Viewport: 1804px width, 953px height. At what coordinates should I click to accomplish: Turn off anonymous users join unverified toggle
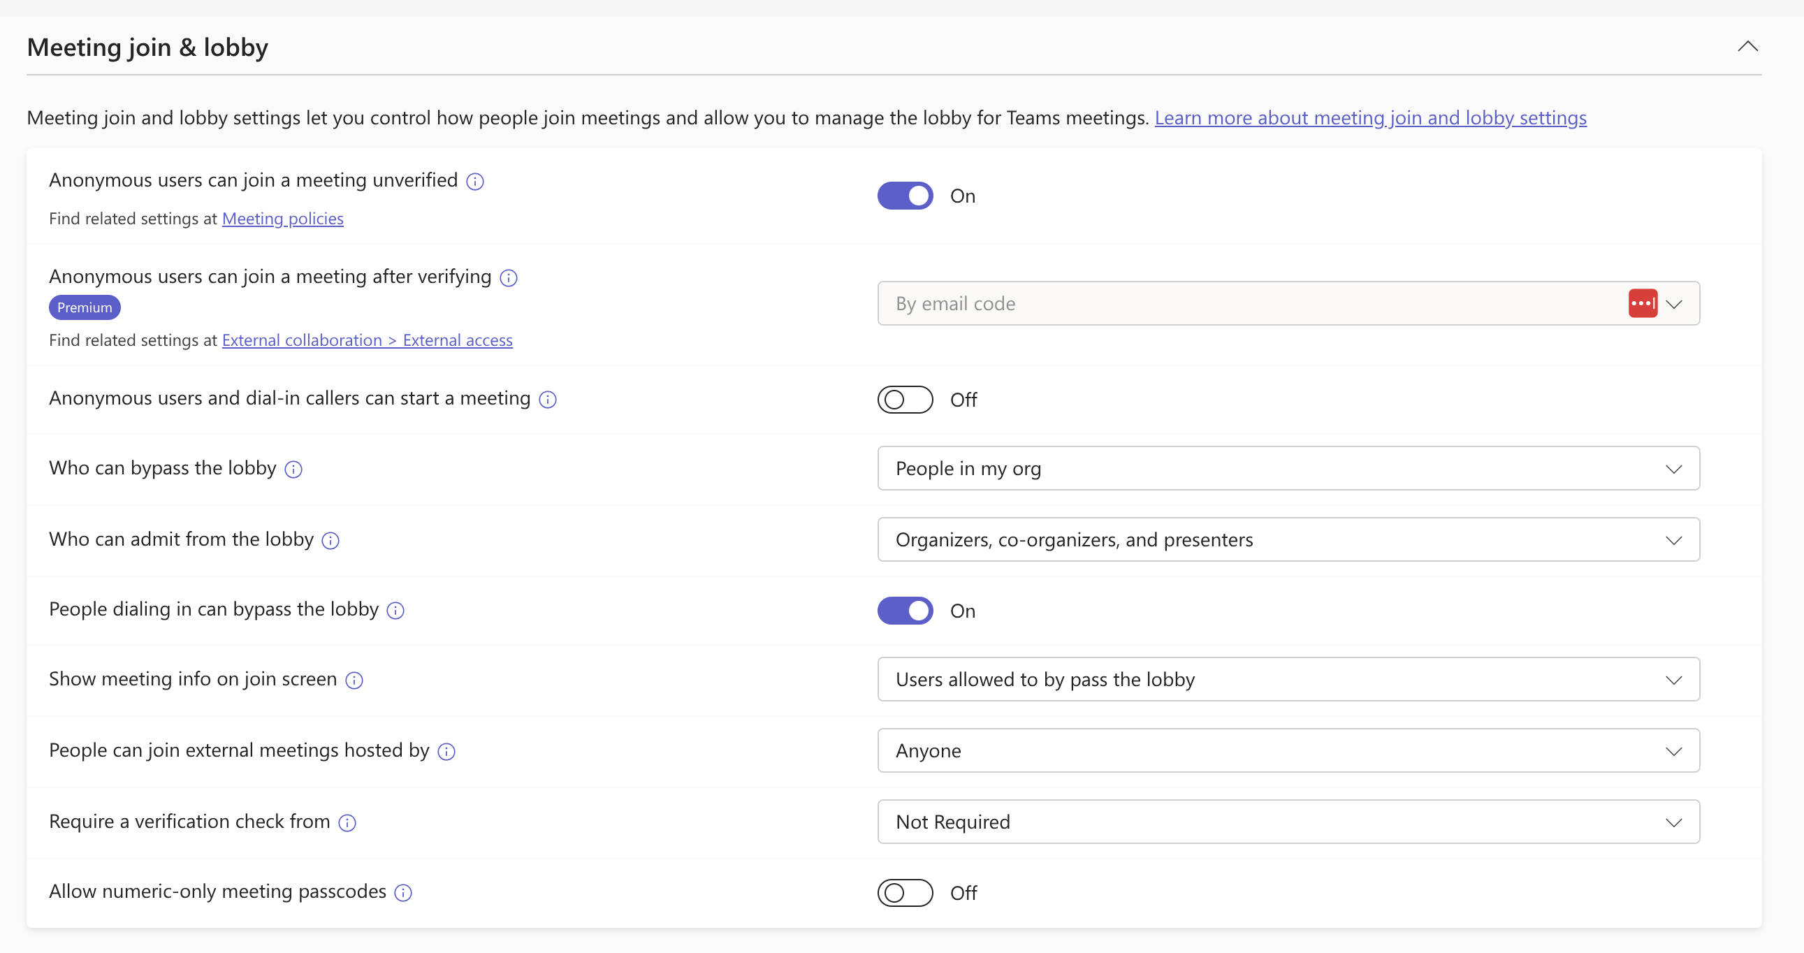pyautogui.click(x=905, y=196)
